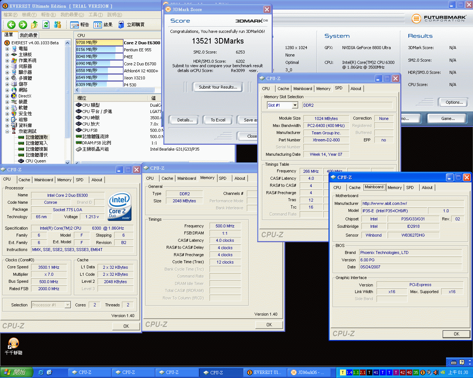Click Submit Your Results button
Image resolution: width=473 pixels, height=378 pixels.
tap(218, 87)
